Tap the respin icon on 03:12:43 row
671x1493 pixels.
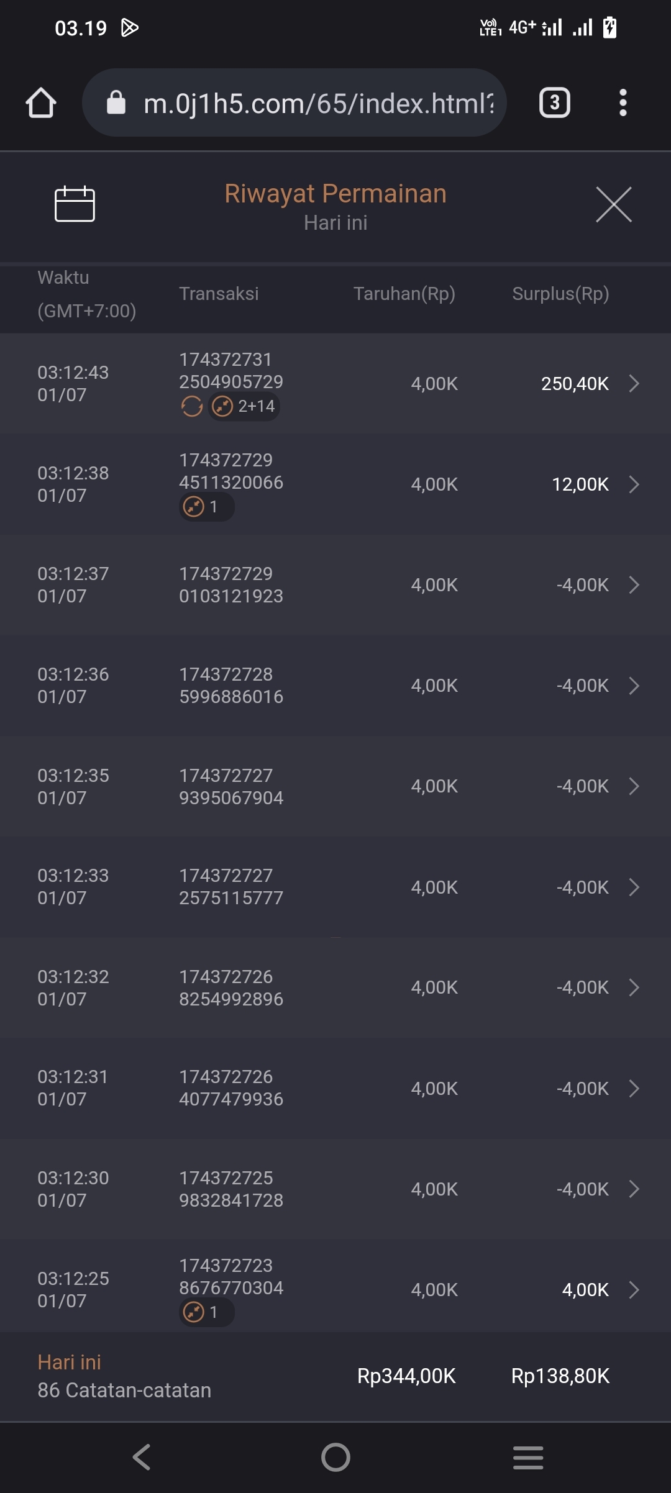click(191, 407)
